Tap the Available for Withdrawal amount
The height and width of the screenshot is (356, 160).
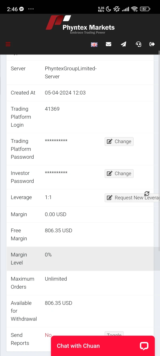point(58,303)
